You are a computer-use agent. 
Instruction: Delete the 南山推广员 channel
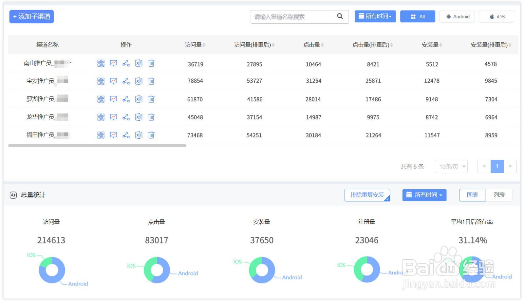[x=151, y=63]
